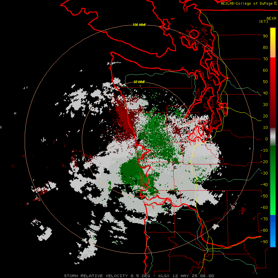Click the STORM RELATIVE VELOCITY caption text
This screenshot has height=278, width=278.
coord(96,276)
